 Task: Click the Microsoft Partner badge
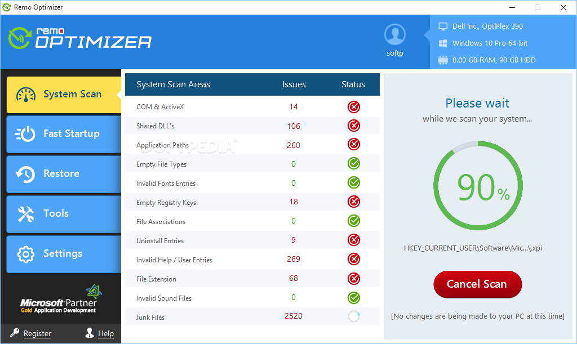(60, 299)
